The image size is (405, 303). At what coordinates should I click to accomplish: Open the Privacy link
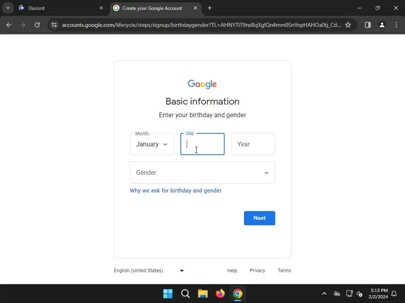click(x=257, y=271)
